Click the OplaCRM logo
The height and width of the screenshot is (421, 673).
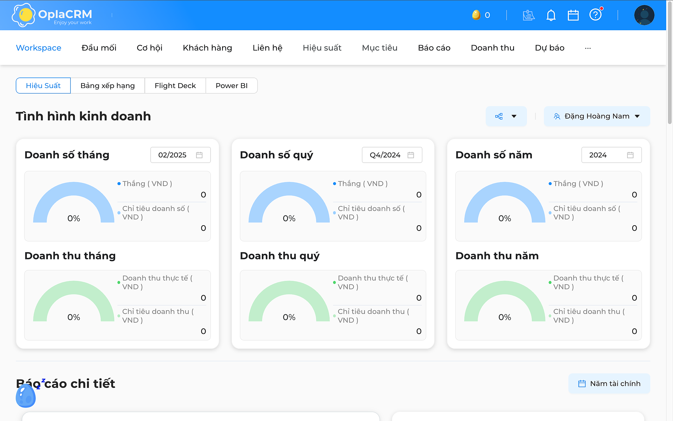click(x=52, y=15)
